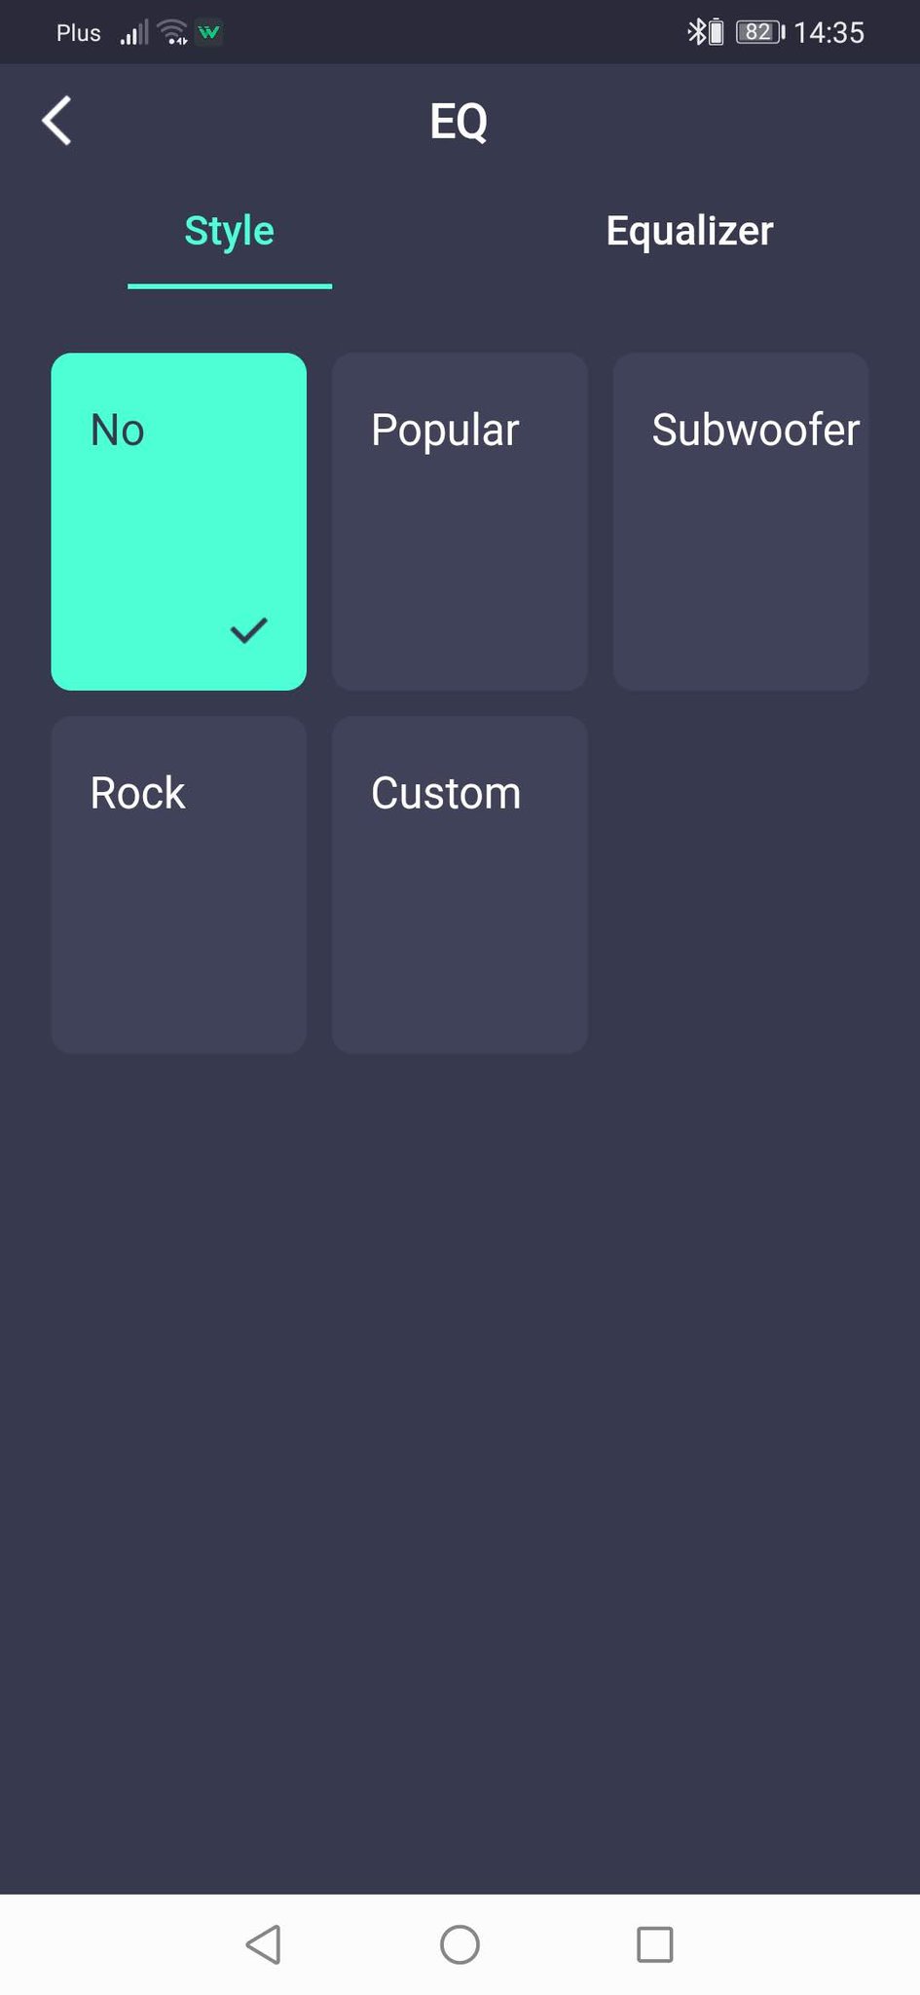This screenshot has height=1995, width=920.
Task: Go back using the top-left arrow
Action: (57, 121)
